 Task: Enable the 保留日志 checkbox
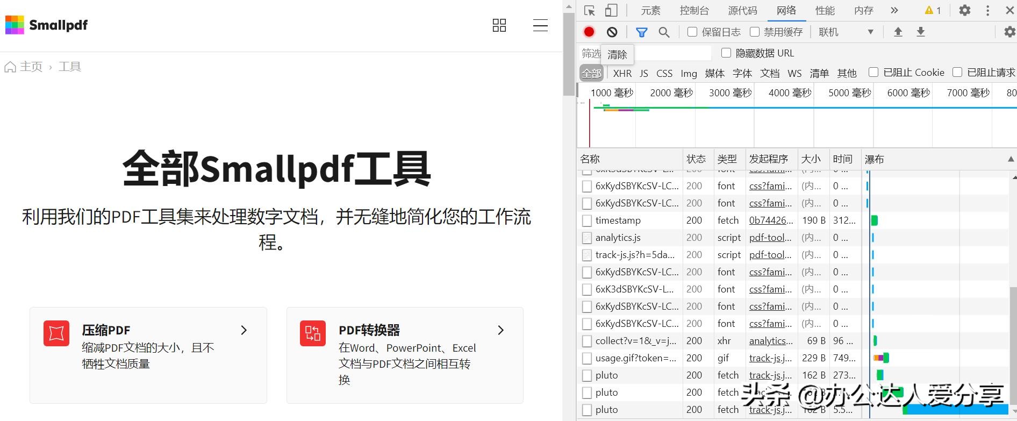point(692,32)
